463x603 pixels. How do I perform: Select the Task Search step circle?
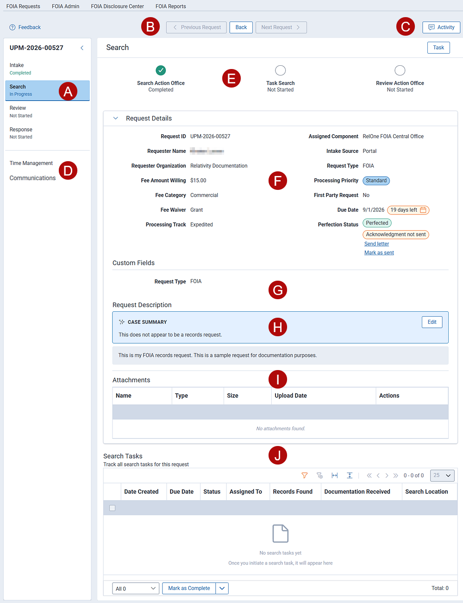click(281, 70)
